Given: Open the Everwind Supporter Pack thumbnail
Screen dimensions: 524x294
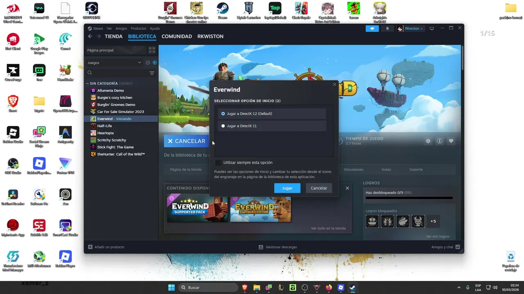Looking at the screenshot, I should pos(197,209).
